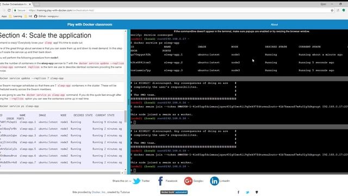Open the small GitHub footer icon
The width and height of the screenshot is (348, 196).
(x=257, y=192)
